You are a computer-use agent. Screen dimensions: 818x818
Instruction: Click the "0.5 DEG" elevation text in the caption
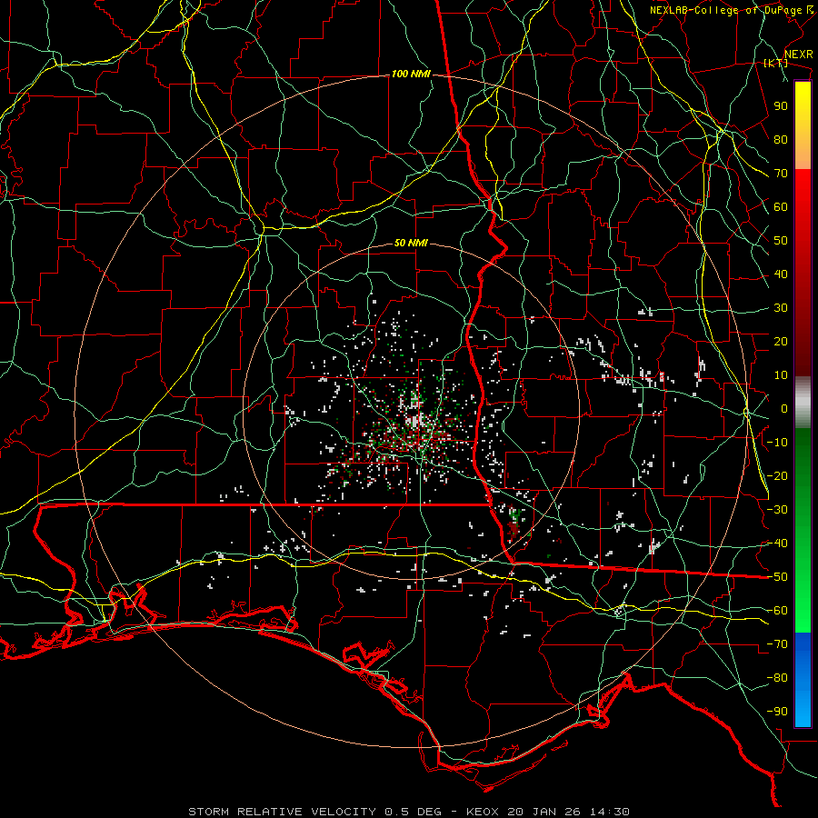[x=413, y=812]
